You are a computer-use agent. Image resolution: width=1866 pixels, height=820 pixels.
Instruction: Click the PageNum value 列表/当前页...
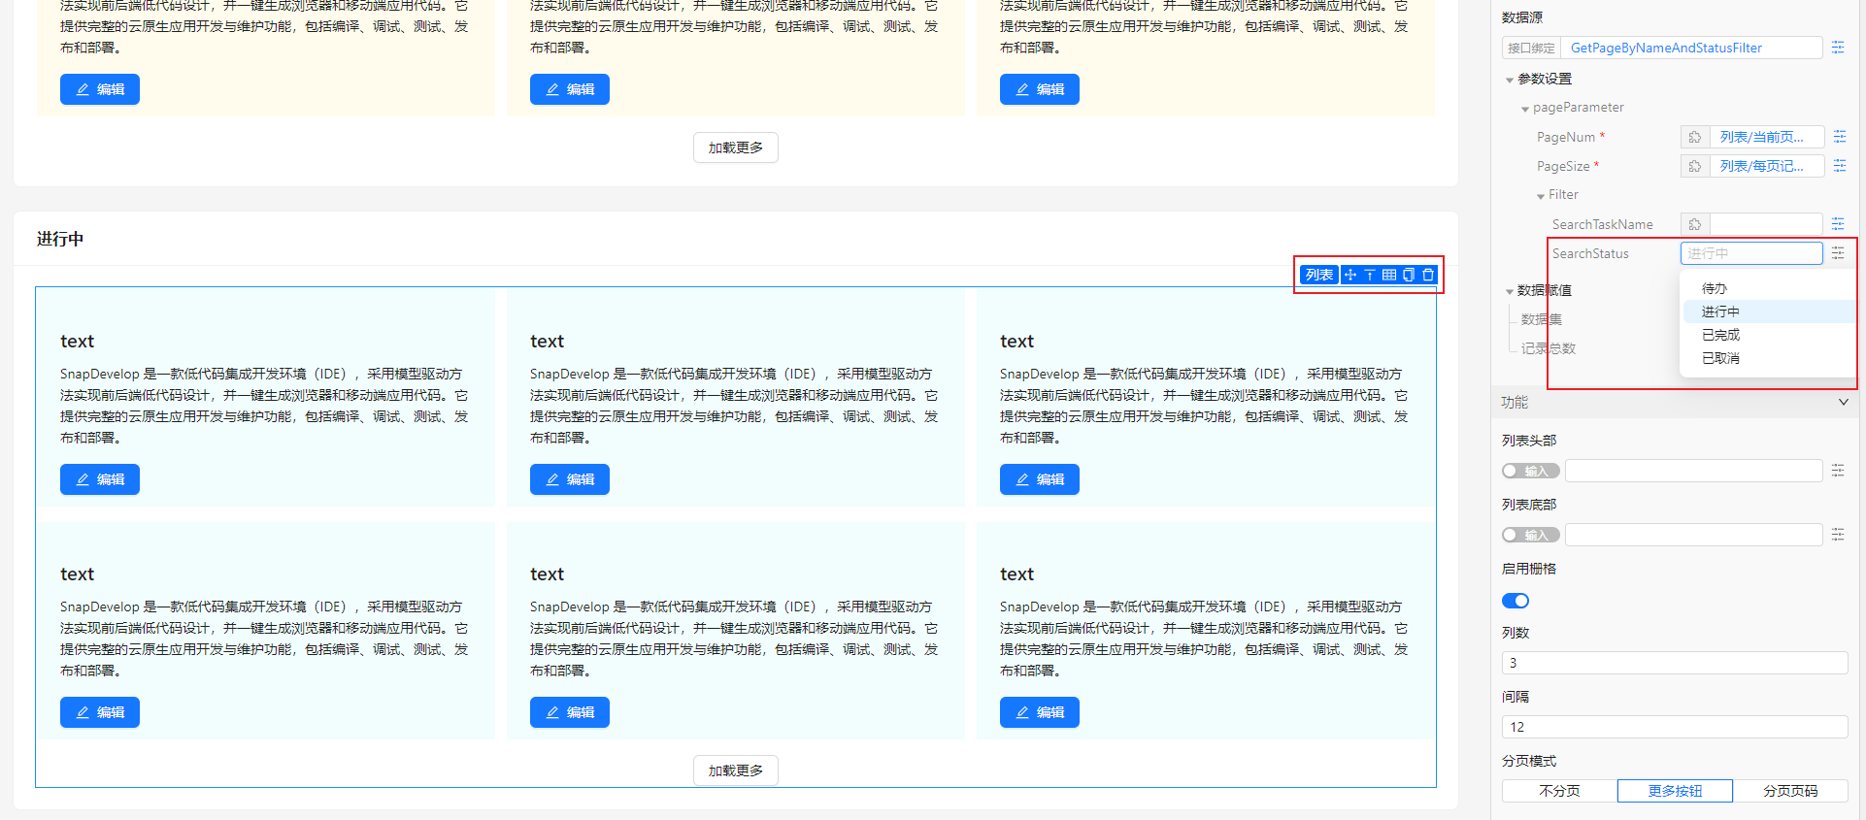pos(1765,137)
